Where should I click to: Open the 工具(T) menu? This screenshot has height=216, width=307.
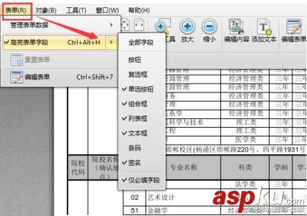(x=76, y=11)
